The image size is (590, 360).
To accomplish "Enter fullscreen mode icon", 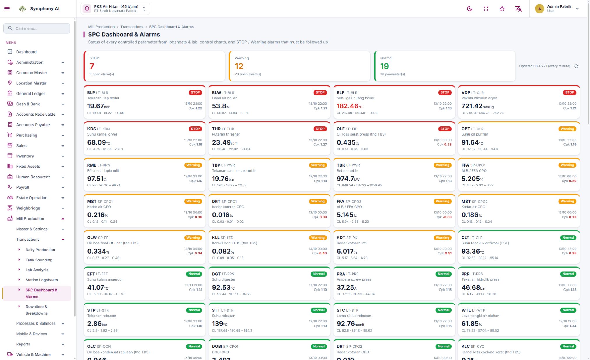I will tap(486, 9).
